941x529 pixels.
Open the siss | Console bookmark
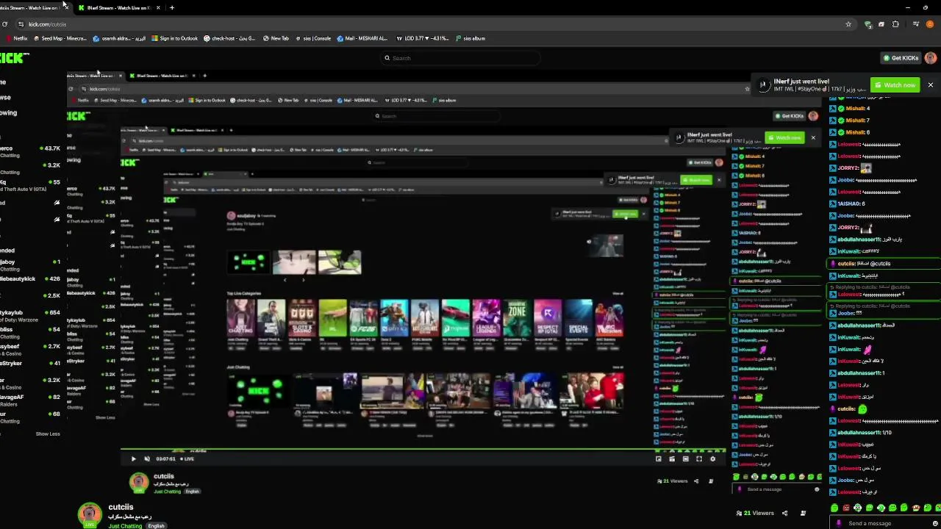(x=313, y=38)
